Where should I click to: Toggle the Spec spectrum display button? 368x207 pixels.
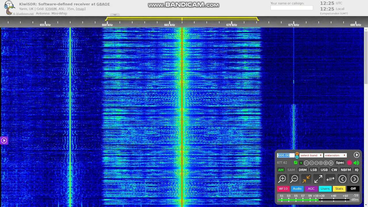340,163
